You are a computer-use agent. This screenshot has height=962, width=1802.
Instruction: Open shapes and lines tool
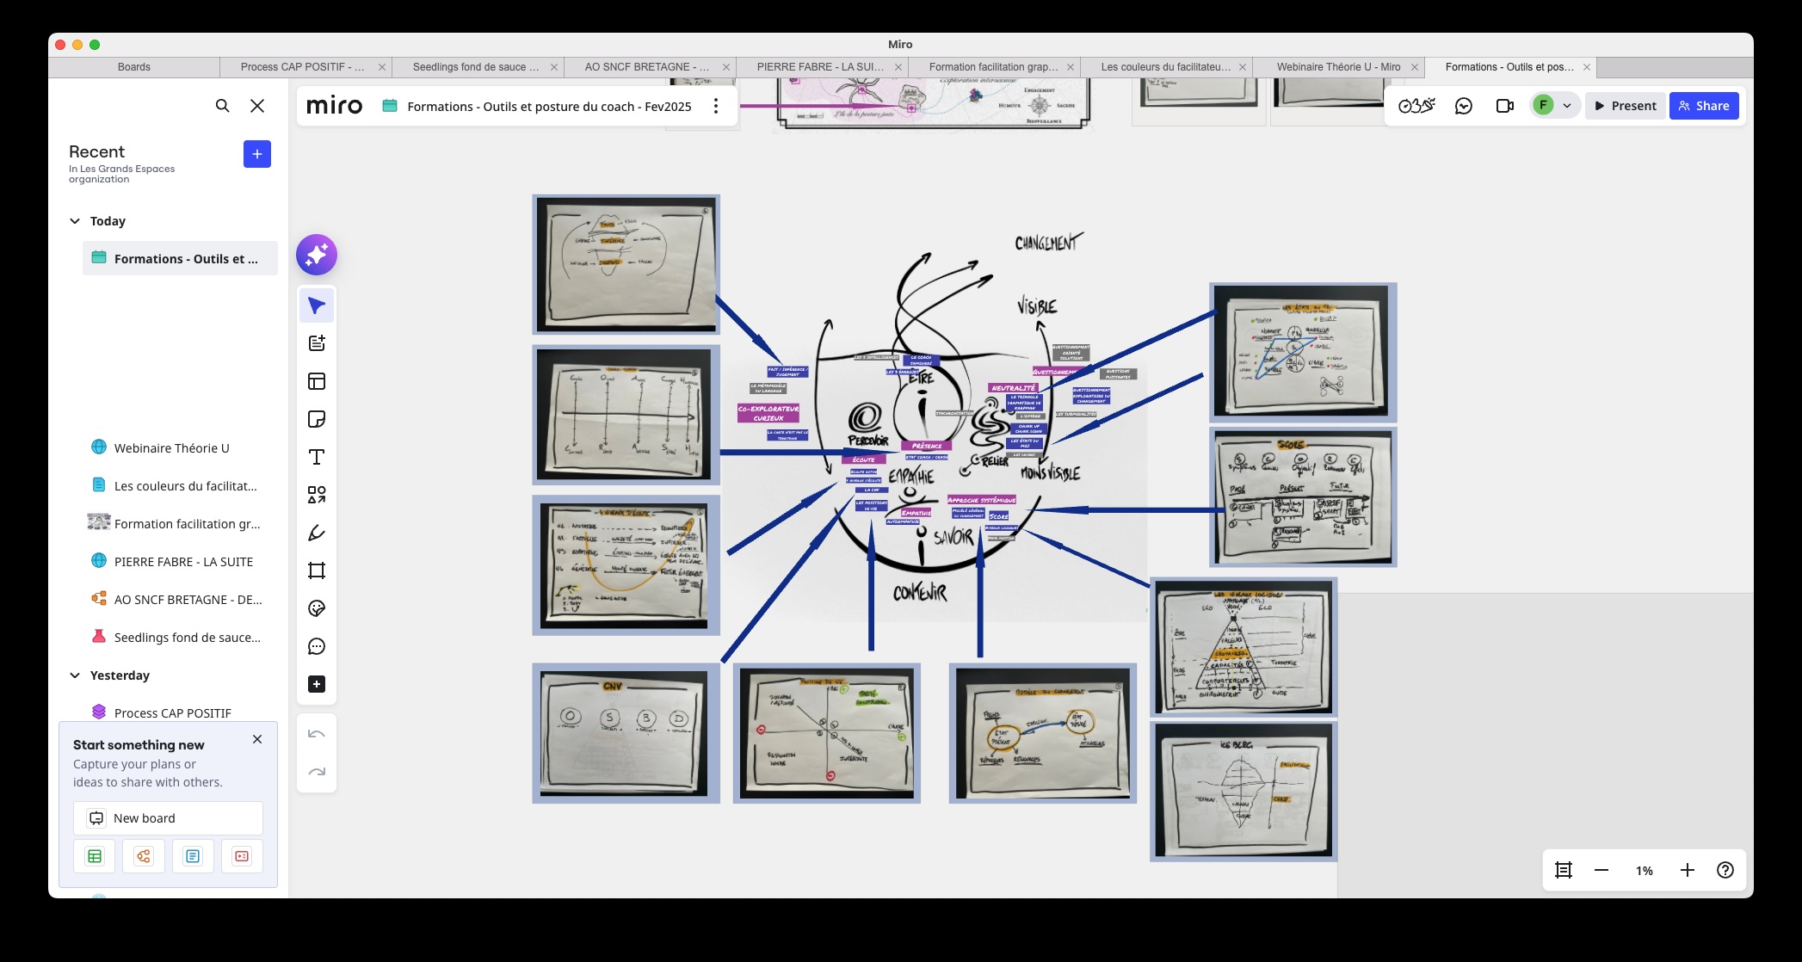(x=317, y=495)
